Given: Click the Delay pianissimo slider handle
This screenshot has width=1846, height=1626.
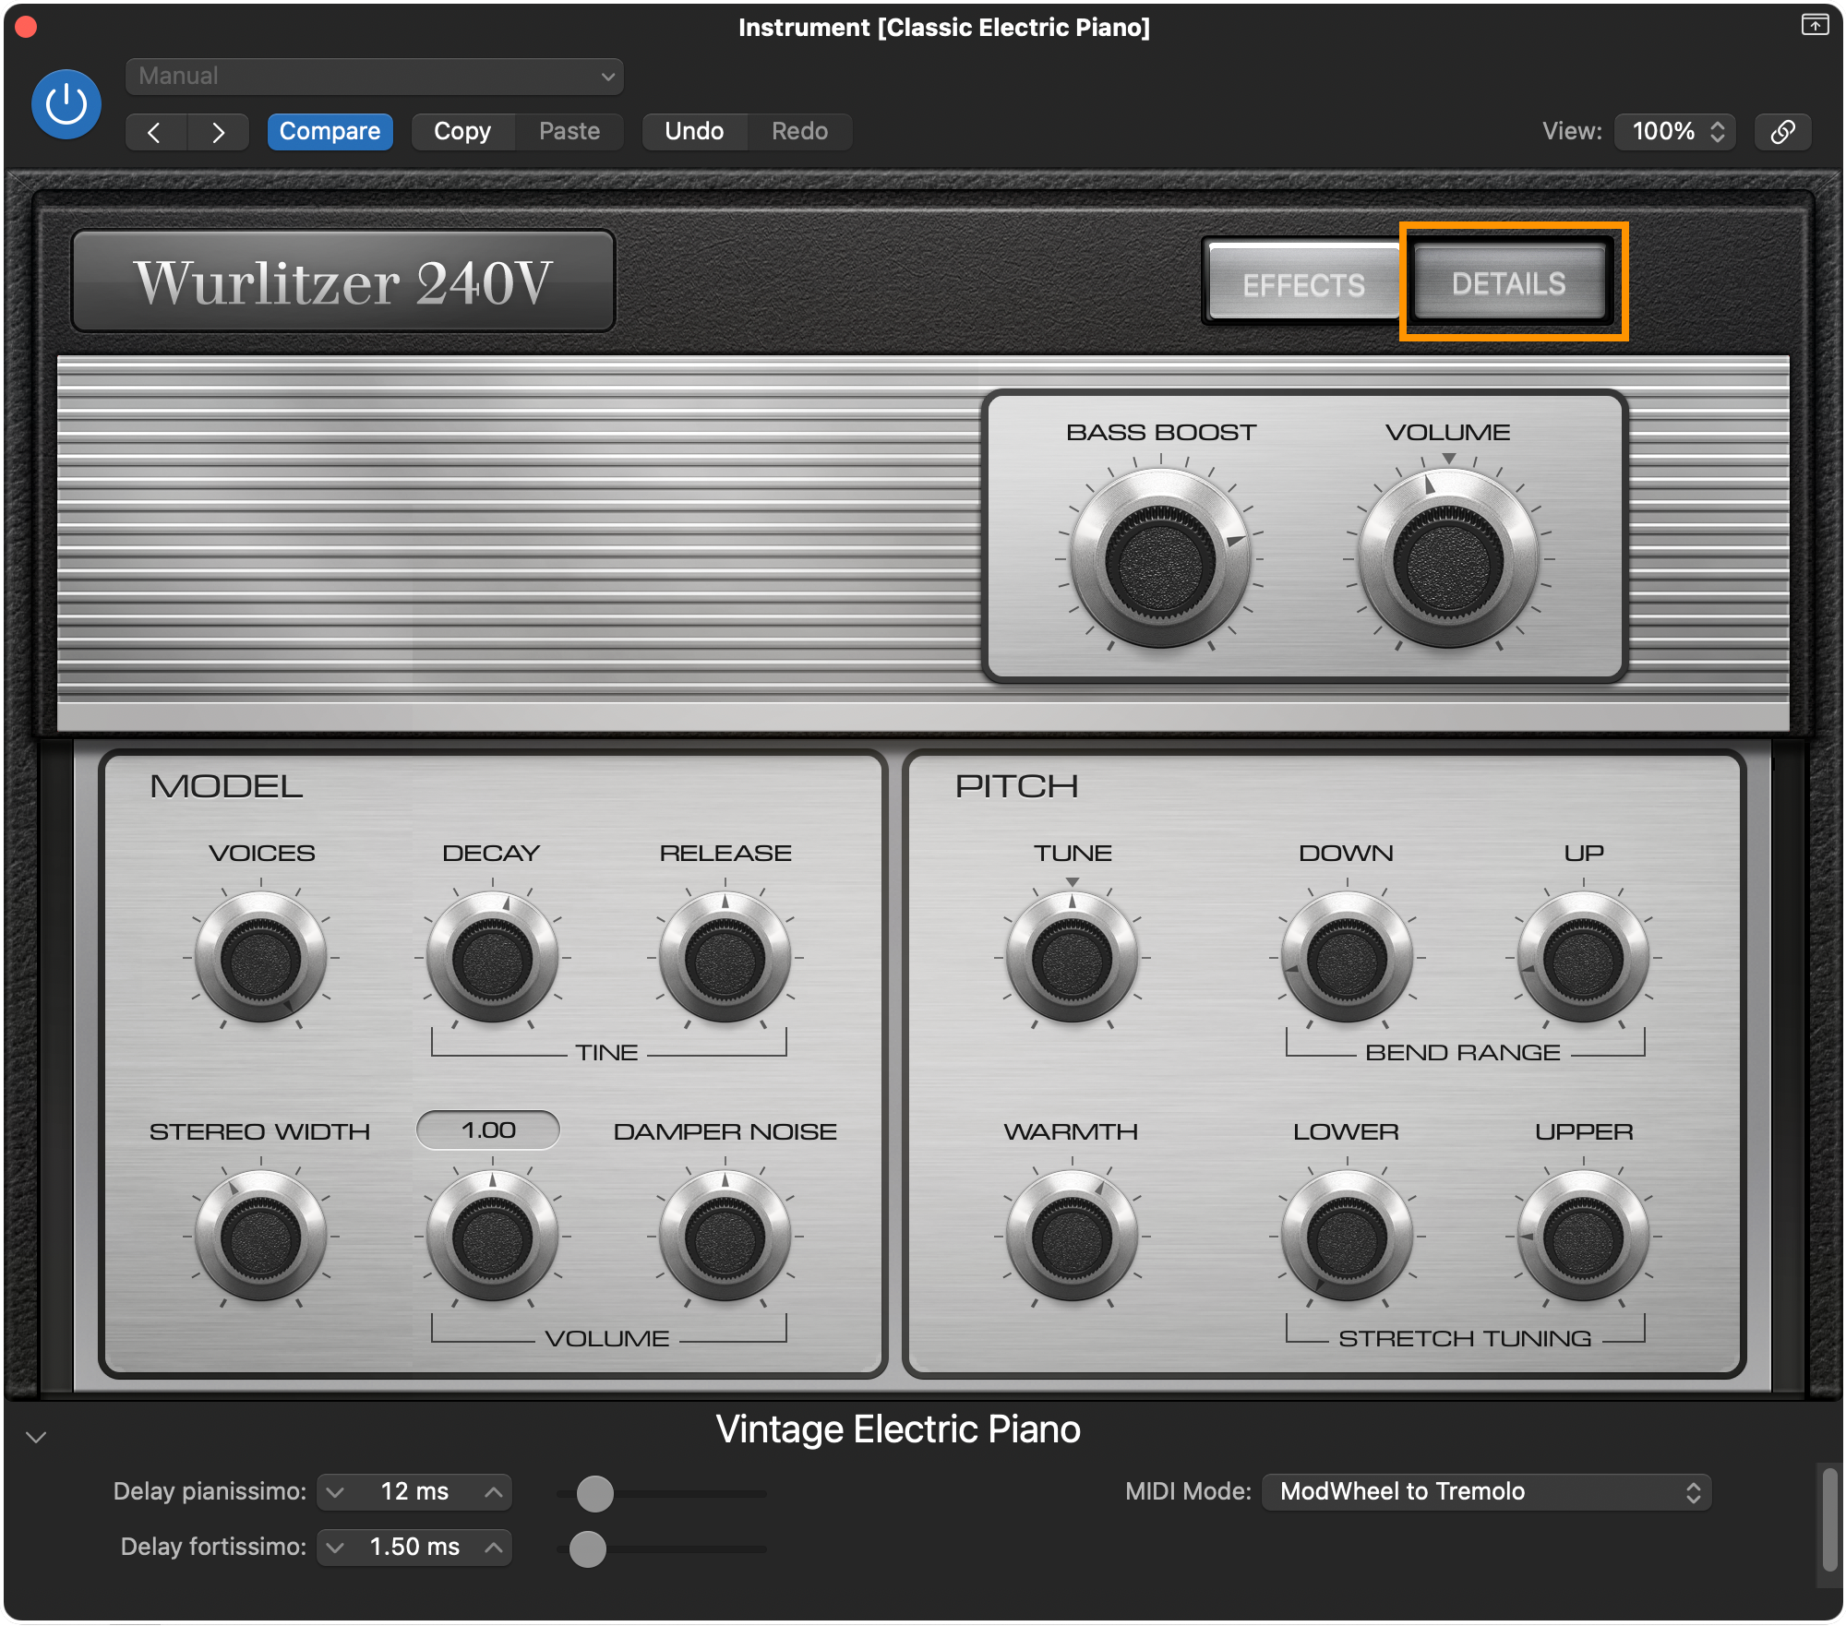Looking at the screenshot, I should click(x=594, y=1493).
